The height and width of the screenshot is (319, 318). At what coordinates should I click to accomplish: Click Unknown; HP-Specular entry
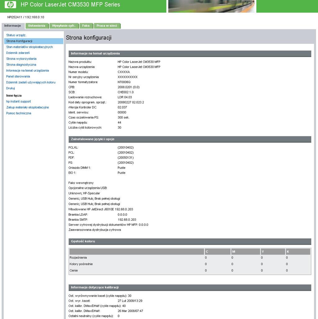pyautogui.click(x=84, y=193)
